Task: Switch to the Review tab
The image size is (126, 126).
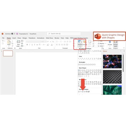Action: point(57,38)
